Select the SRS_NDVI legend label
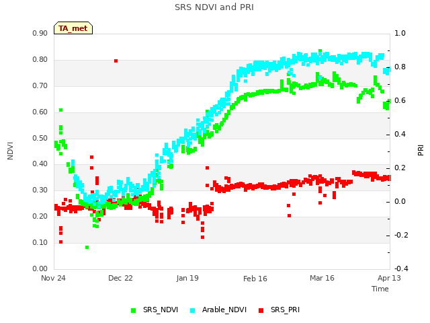This screenshot has width=430, height=323. (161, 310)
